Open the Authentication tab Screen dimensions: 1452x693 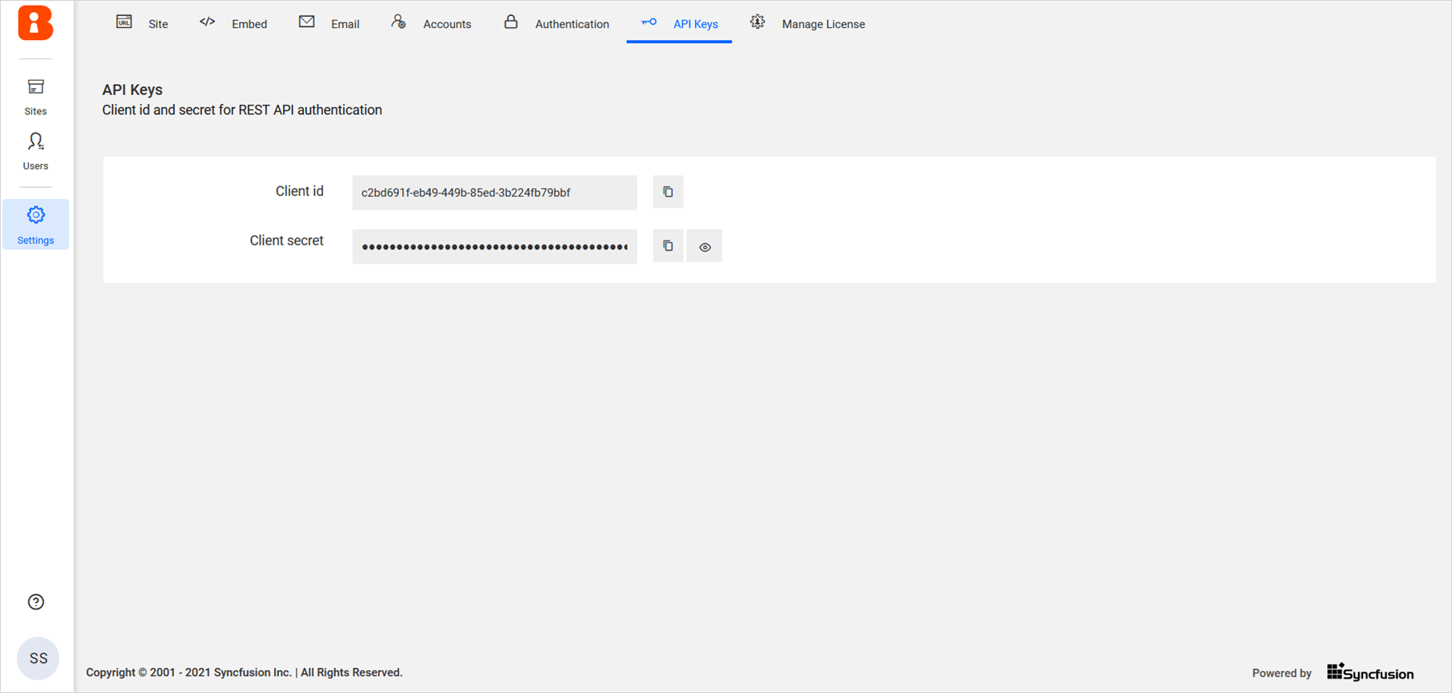(x=556, y=24)
